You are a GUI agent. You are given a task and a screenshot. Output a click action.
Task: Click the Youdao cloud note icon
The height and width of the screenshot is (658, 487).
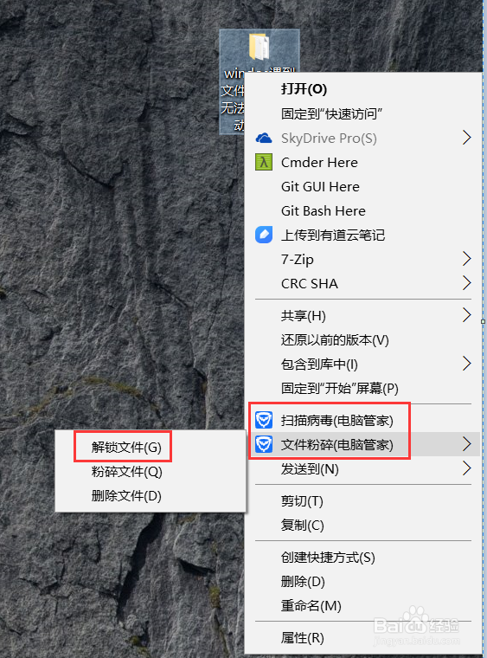pos(264,235)
